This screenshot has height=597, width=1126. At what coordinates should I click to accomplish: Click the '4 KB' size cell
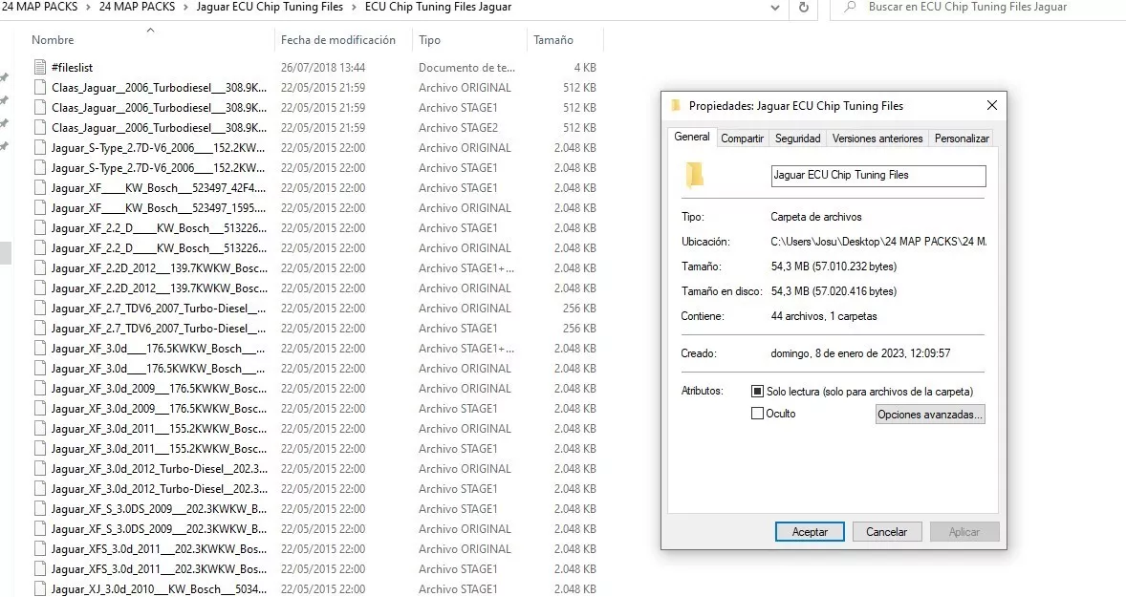point(585,68)
